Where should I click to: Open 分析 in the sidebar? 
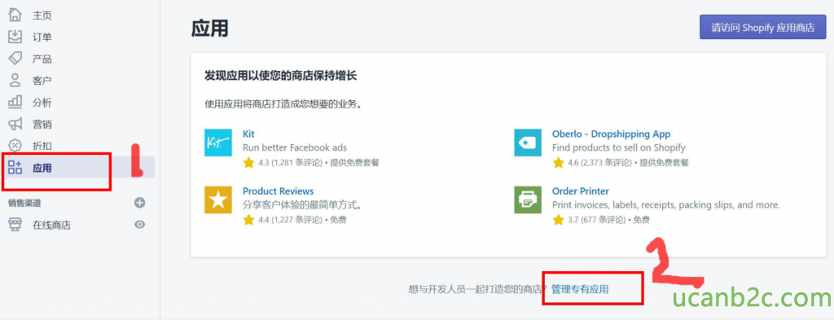point(42,103)
